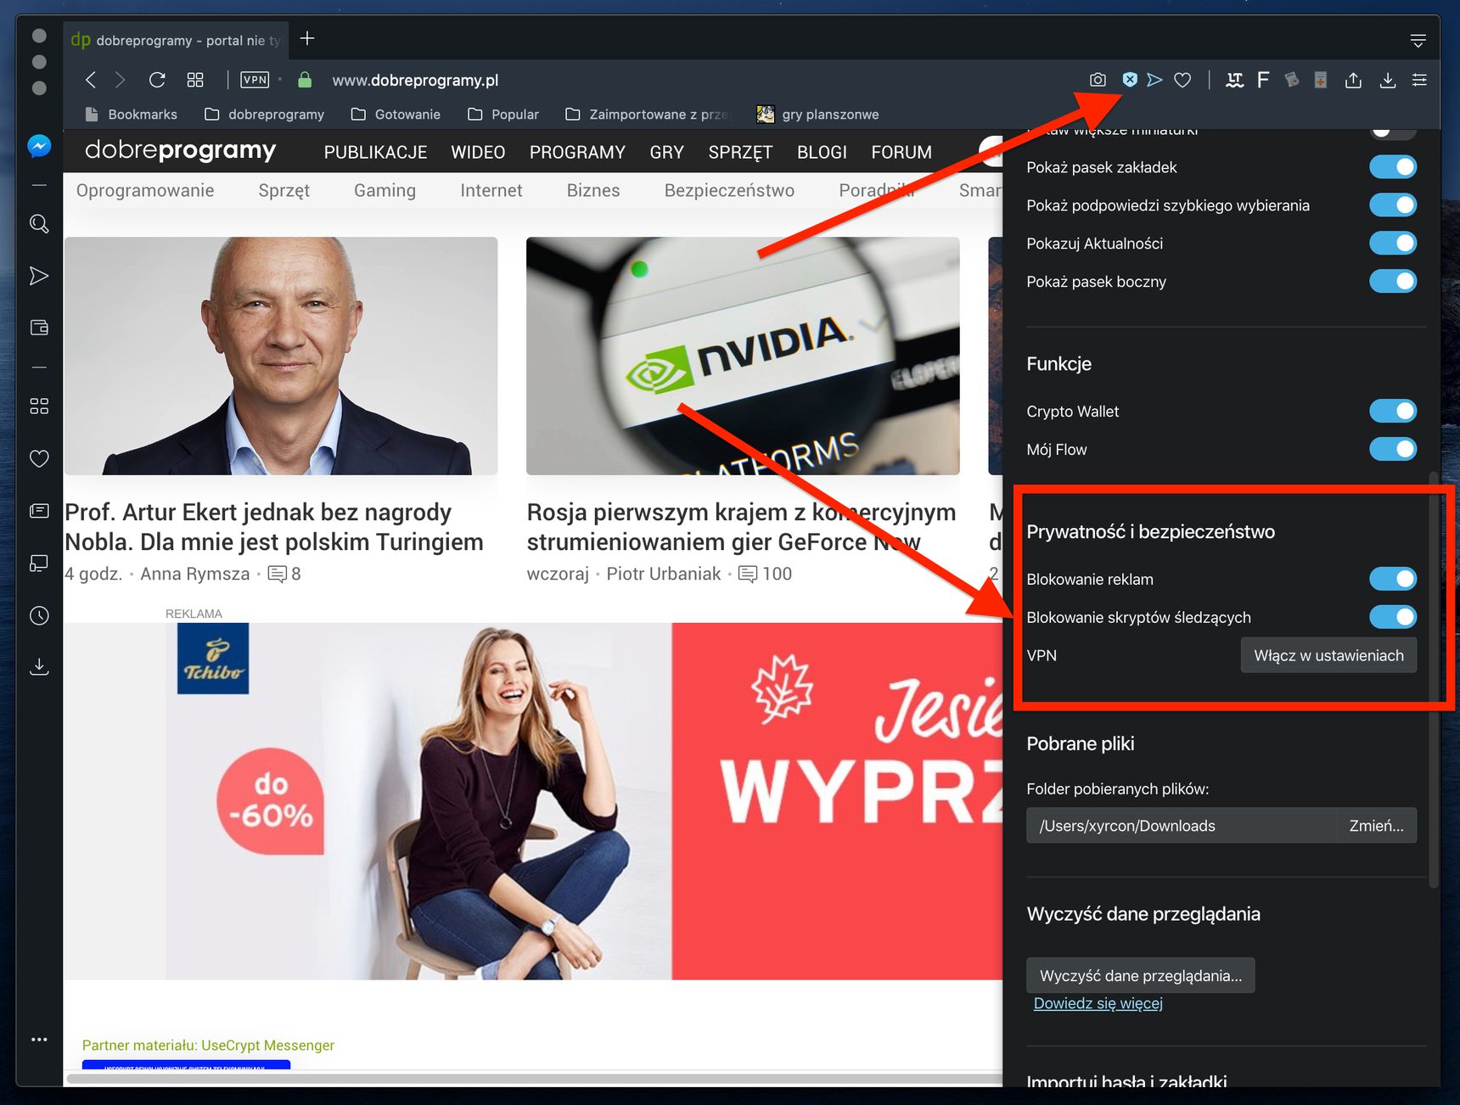The height and width of the screenshot is (1105, 1460).
Task: Open Messenger in the sidebar
Action: (x=39, y=146)
